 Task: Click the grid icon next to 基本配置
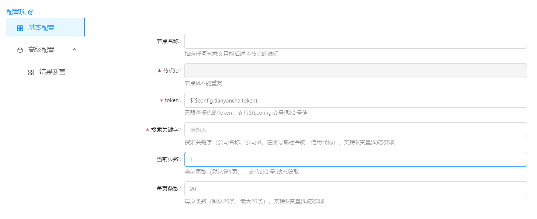click(20, 28)
